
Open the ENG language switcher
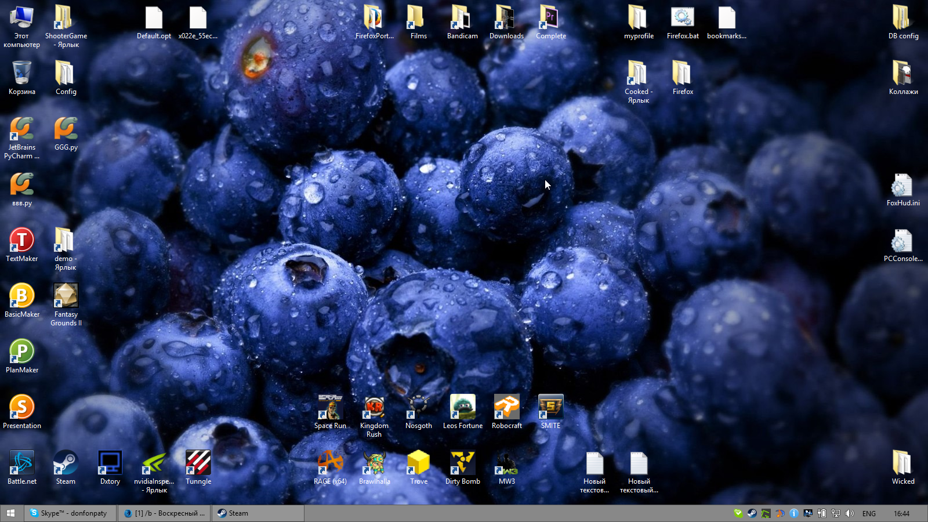(869, 513)
